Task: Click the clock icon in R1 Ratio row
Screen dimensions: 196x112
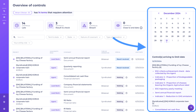Action: tap(126, 110)
